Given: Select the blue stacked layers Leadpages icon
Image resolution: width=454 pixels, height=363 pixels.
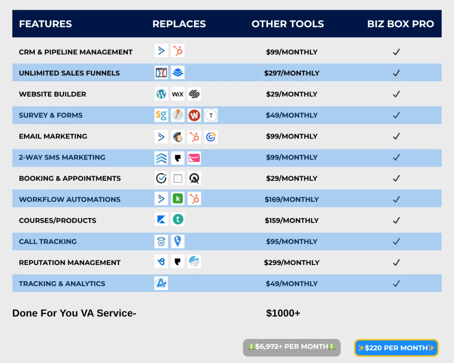Looking at the screenshot, I should [178, 72].
